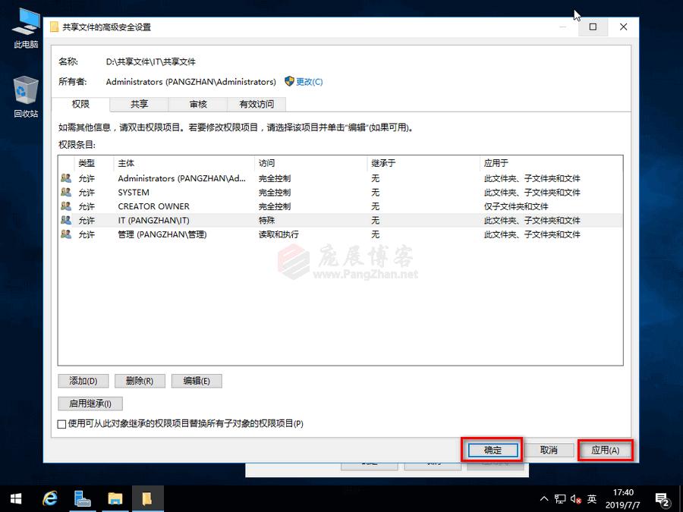Viewport: 683px width, 512px height.
Task: Check the replace child object permissions checkbox
Action: [x=61, y=423]
